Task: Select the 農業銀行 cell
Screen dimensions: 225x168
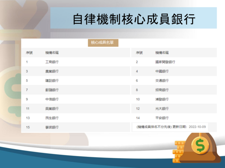Action: [52, 71]
